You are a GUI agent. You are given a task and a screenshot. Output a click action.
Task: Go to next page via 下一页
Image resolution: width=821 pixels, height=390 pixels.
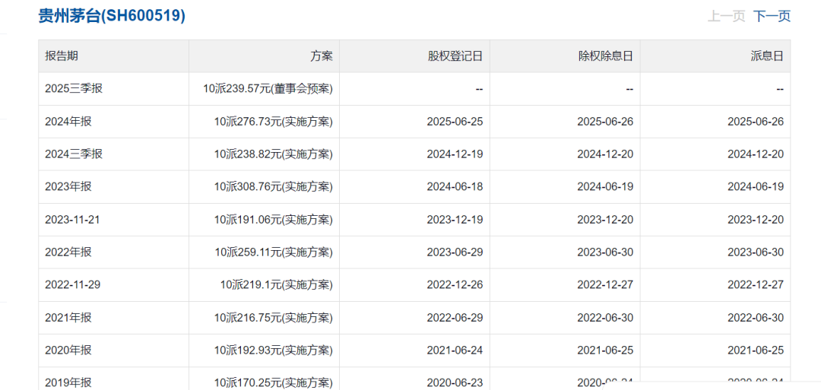(x=772, y=16)
